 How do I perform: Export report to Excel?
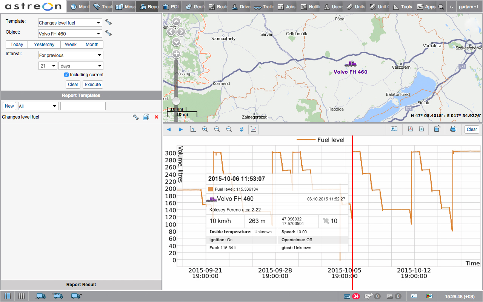point(421,129)
